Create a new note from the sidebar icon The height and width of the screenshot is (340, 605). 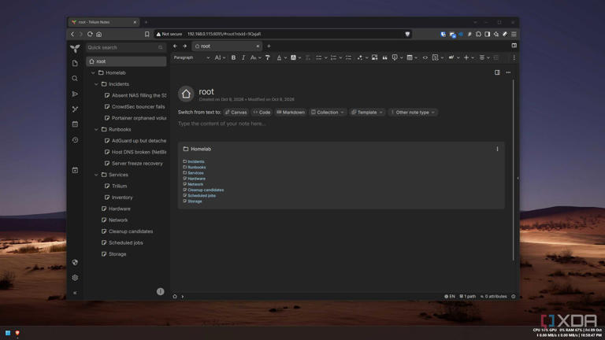(76, 63)
